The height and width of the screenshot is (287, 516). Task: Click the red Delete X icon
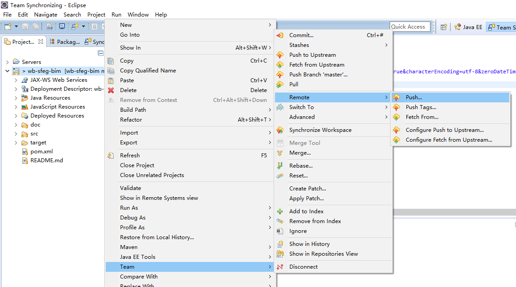point(111,90)
